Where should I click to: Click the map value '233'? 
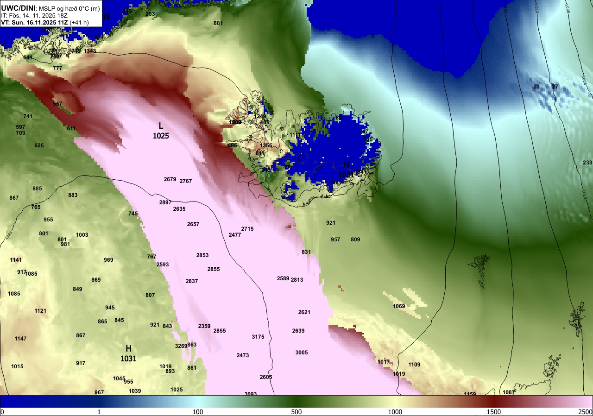(587, 163)
